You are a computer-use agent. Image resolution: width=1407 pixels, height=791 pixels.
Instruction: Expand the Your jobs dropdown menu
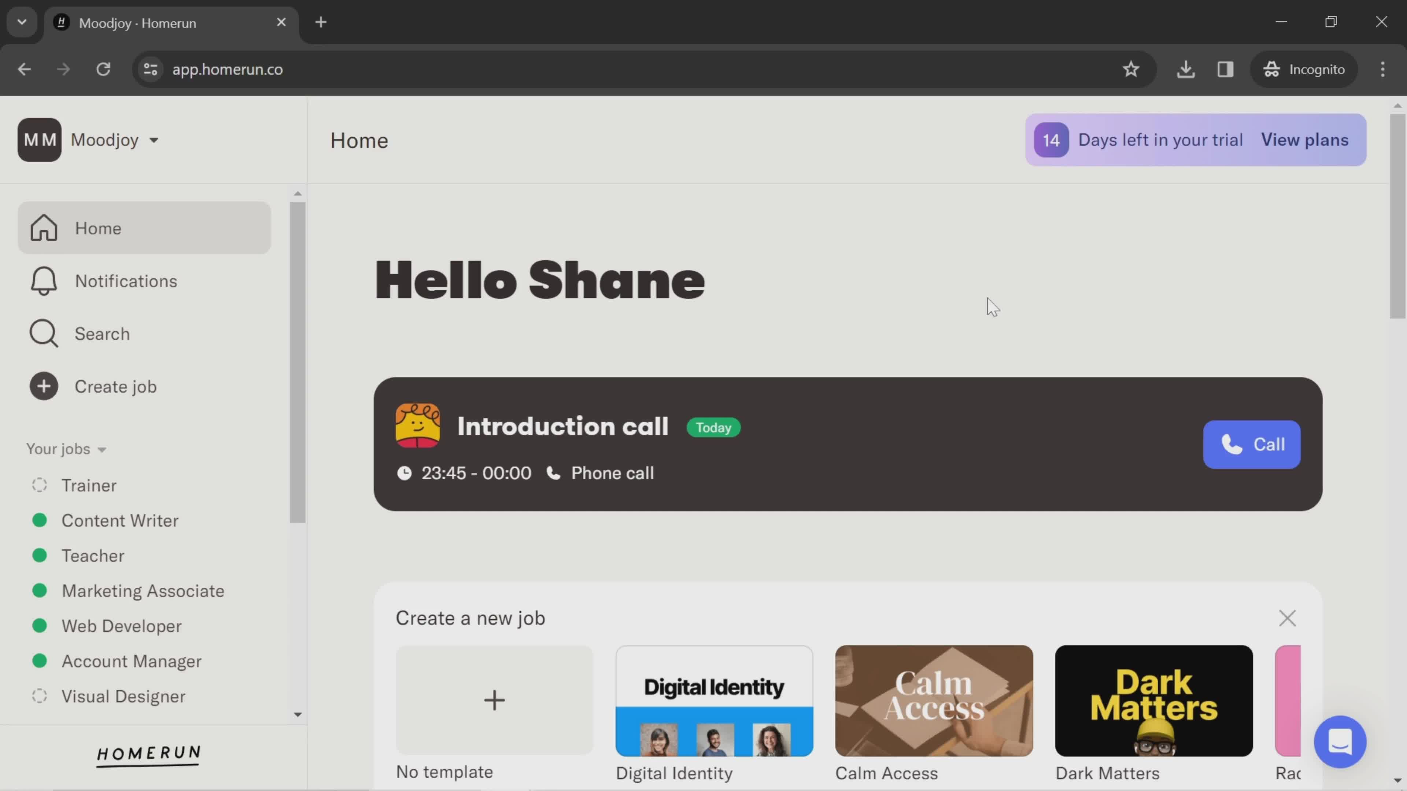[x=66, y=448]
